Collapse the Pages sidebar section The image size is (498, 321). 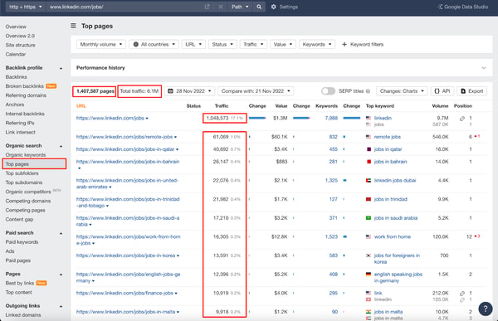click(x=61, y=275)
